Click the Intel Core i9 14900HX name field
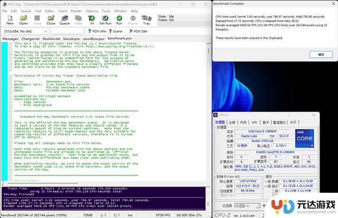The height and width of the screenshot is (218, 338). [262, 131]
